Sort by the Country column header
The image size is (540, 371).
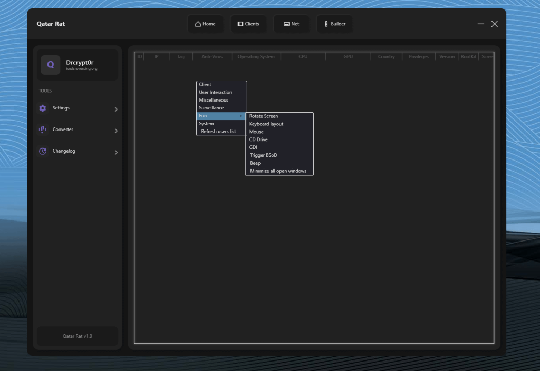click(386, 57)
